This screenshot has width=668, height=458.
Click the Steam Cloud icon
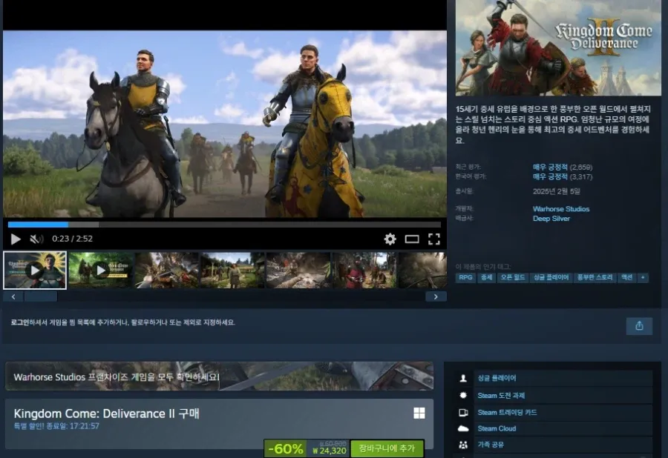click(x=463, y=428)
